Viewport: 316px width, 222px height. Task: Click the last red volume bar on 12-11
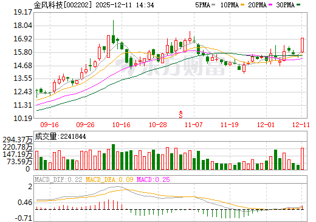coord(302,159)
